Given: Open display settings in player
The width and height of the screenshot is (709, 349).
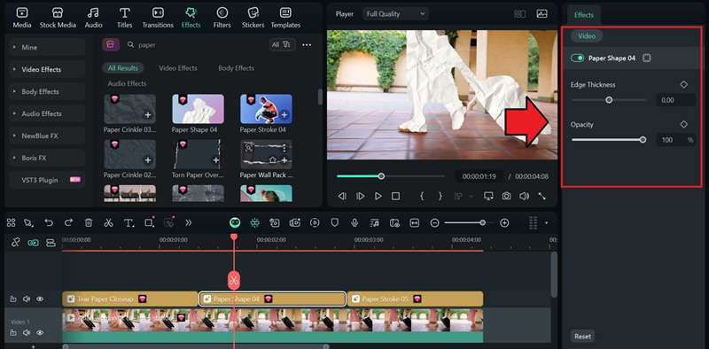Looking at the screenshot, I should pos(488,196).
